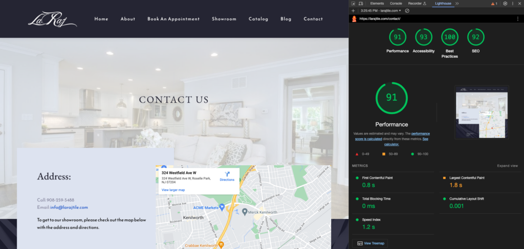Viewport: 524px width, 249px height.
Task: Click the inspect element picker icon
Action: pos(354,4)
